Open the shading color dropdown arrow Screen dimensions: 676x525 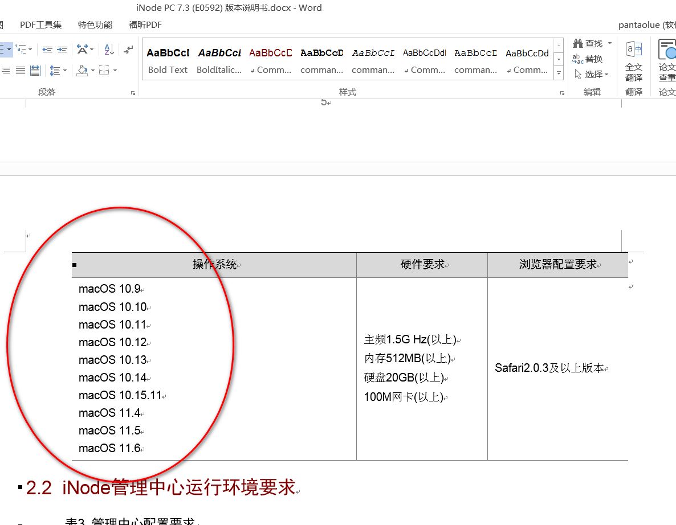[x=93, y=70]
